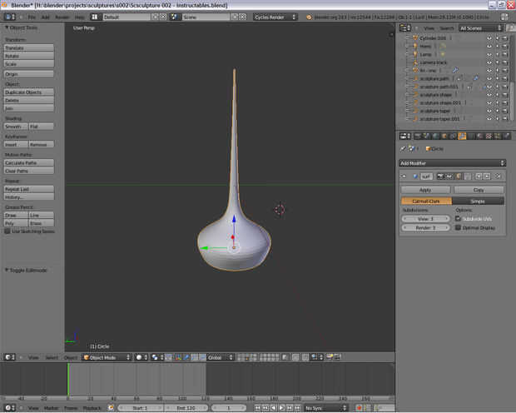Open the All Scenes outliner dropdown

(481, 28)
